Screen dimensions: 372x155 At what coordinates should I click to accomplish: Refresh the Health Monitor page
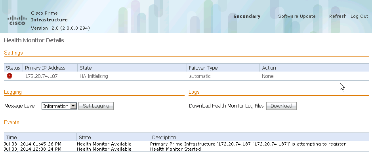[338, 16]
